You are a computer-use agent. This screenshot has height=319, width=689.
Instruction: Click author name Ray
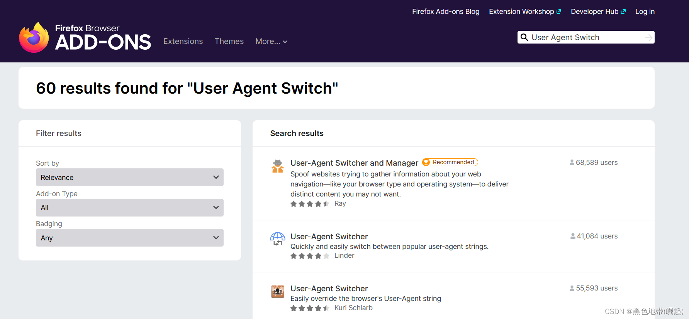click(x=340, y=203)
